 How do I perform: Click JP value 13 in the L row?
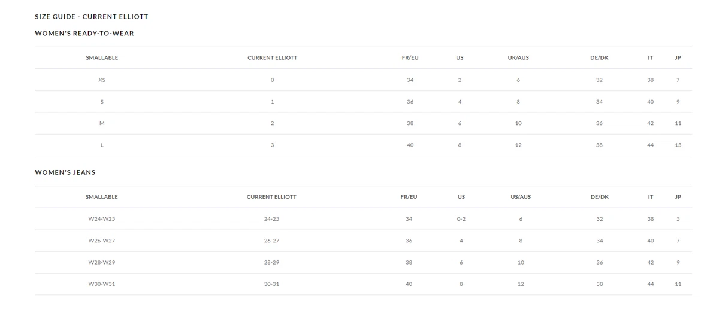[678, 145]
